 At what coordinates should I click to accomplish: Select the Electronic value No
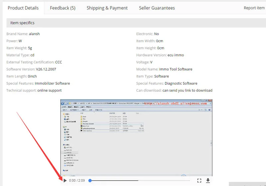(156, 34)
